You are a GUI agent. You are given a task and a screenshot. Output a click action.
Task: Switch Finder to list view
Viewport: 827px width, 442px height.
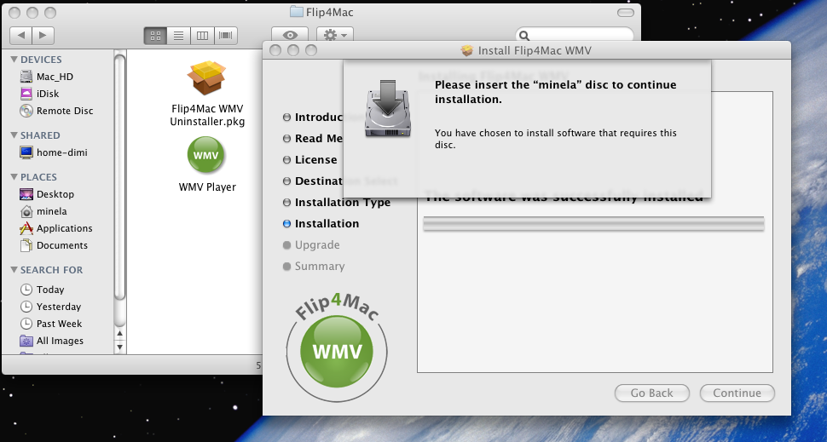[x=179, y=35]
